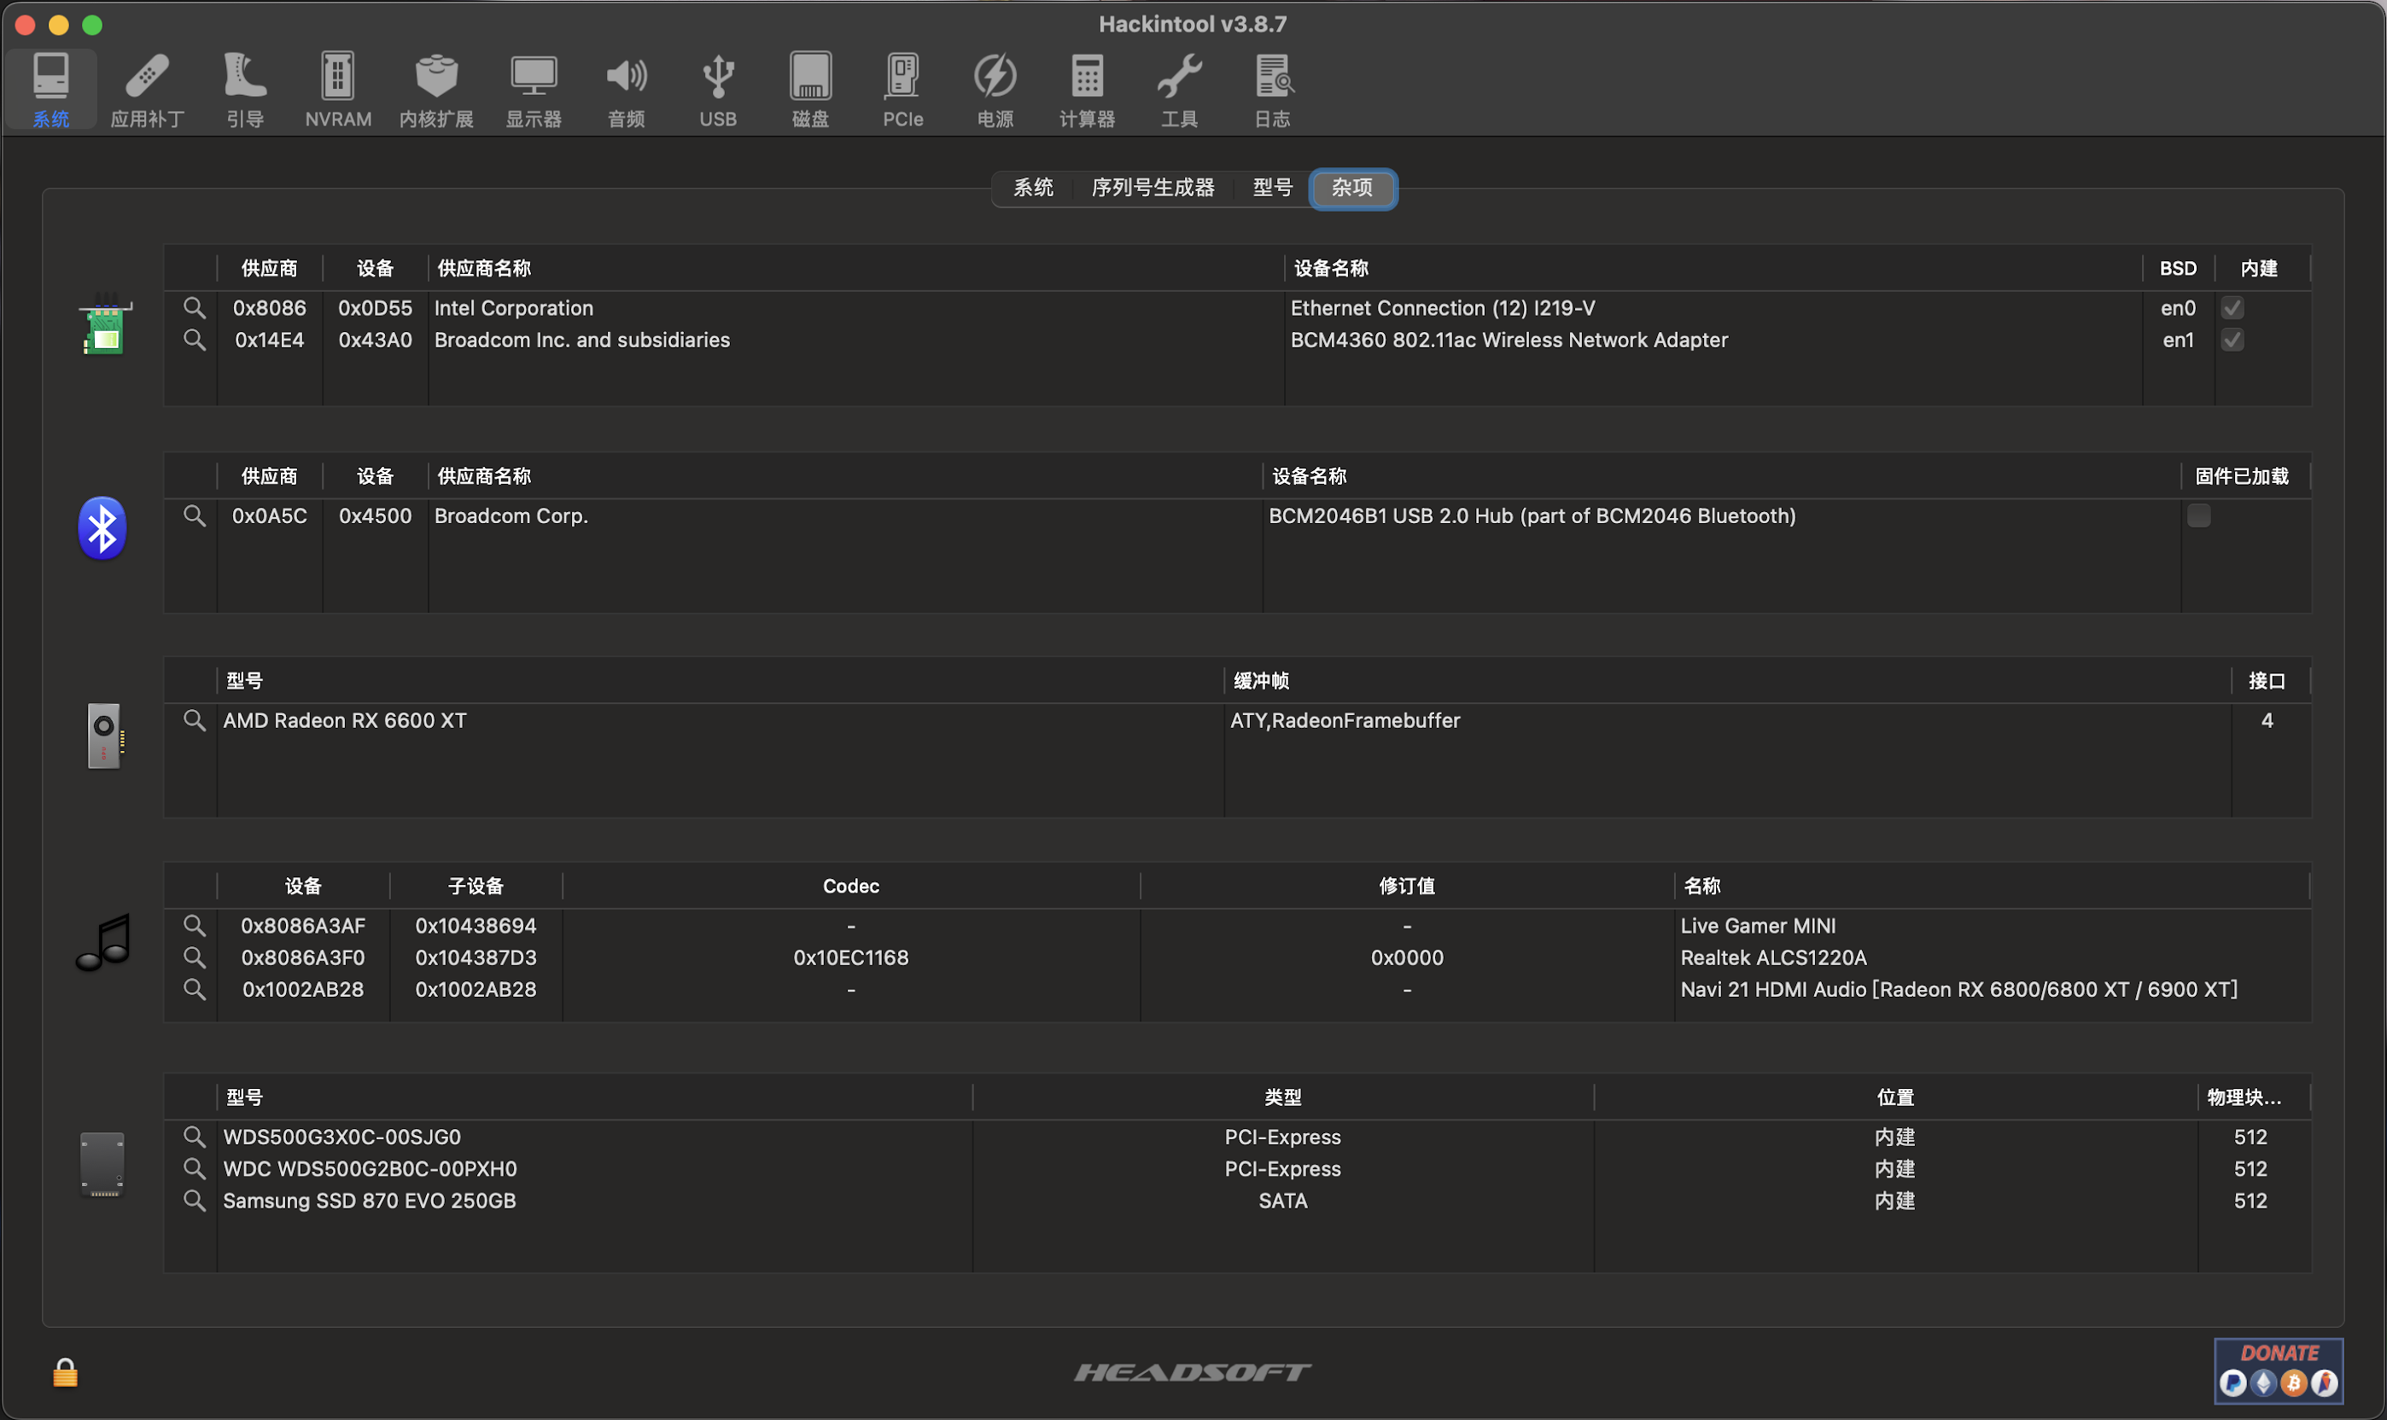Click the Bluetooth section icon
This screenshot has width=2387, height=1420.
(102, 528)
